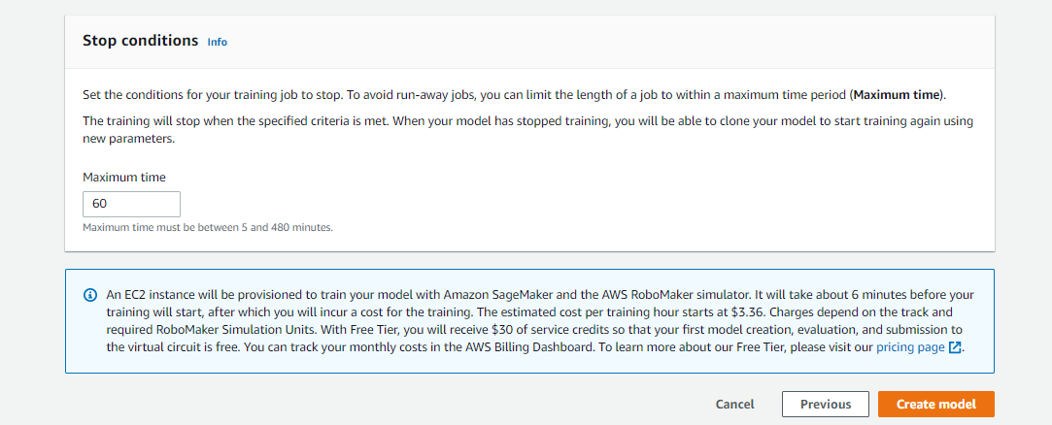Click bold Maximum time text in description
Screen dimensions: 1052x425
pyautogui.click(x=897, y=95)
